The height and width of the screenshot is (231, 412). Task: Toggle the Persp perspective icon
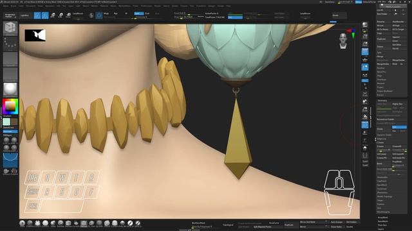tap(365, 51)
